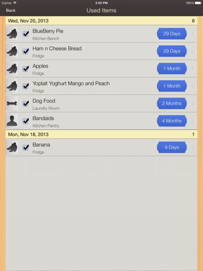The width and height of the screenshot is (203, 271).
Task: Tap the banana icon next to Apples
Action: 12,69
